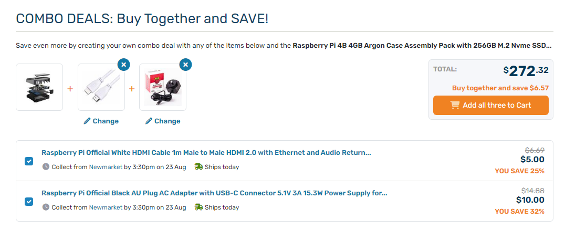Viewport: 565px width, 230px height.
Task: Uncheck the AU Plug AC Adapter checkbox
Action: point(29,201)
